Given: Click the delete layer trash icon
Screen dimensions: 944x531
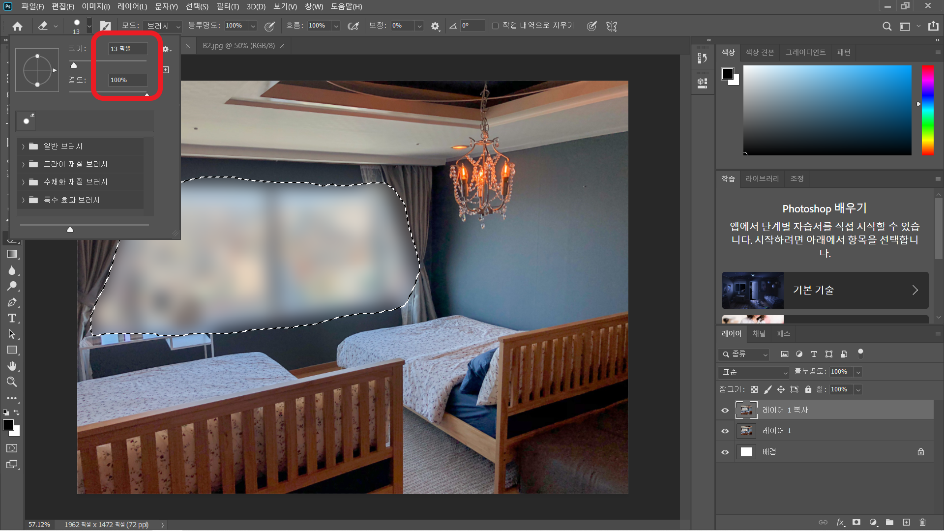Looking at the screenshot, I should click(x=922, y=522).
